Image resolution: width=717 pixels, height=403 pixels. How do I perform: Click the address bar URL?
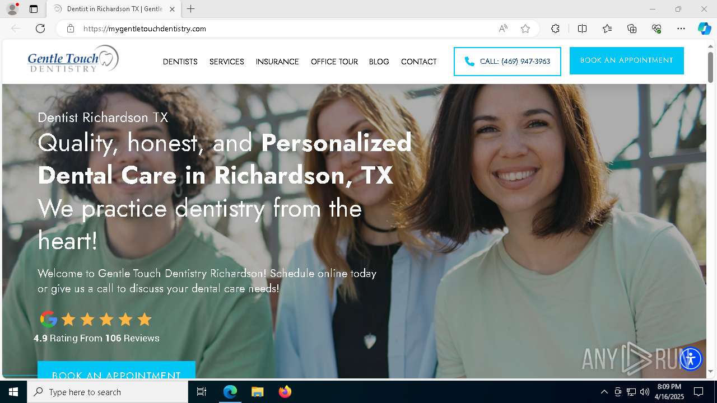tap(145, 29)
